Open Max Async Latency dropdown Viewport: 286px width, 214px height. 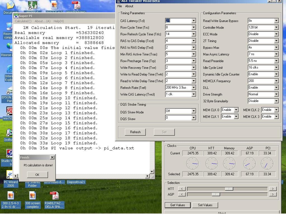(x=276, y=54)
